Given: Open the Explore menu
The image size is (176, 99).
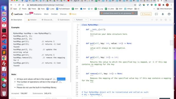Looking at the screenshot, I should [x=28, y=14].
